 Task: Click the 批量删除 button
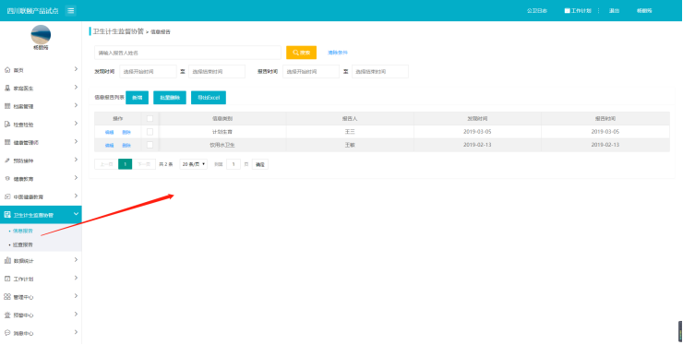170,98
